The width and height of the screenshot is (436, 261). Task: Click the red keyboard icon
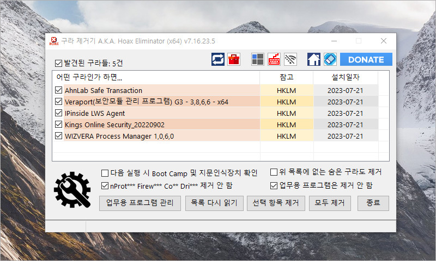(274, 59)
